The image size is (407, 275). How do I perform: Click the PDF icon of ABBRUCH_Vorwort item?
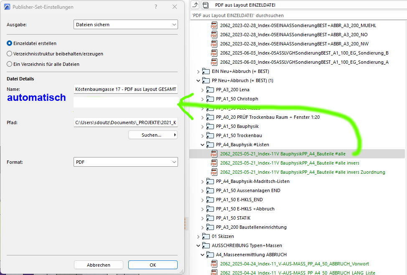[x=214, y=264]
